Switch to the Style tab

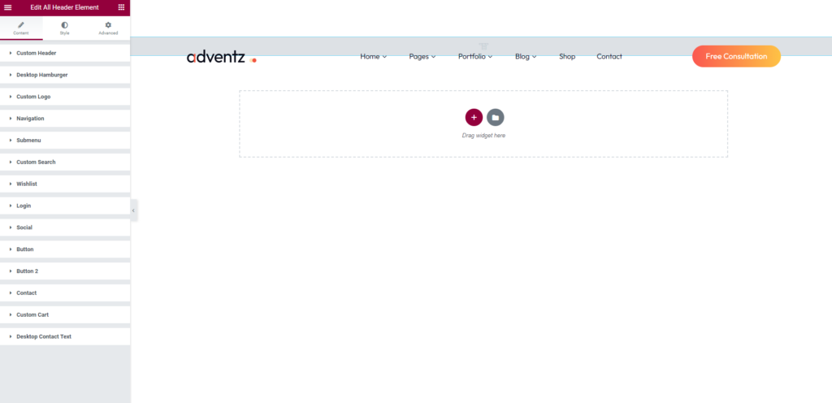(x=65, y=28)
